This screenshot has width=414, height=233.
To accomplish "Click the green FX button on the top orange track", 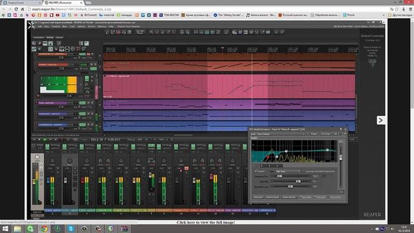I will pos(82,54).
